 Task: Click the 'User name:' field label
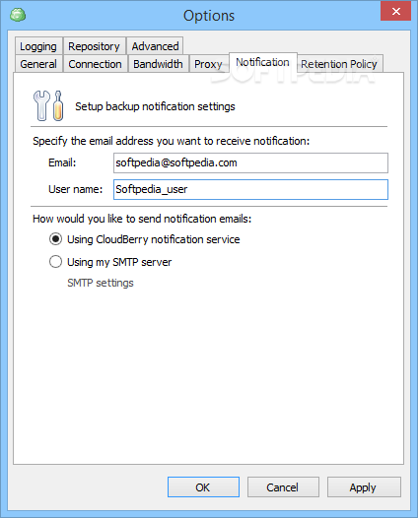(75, 189)
